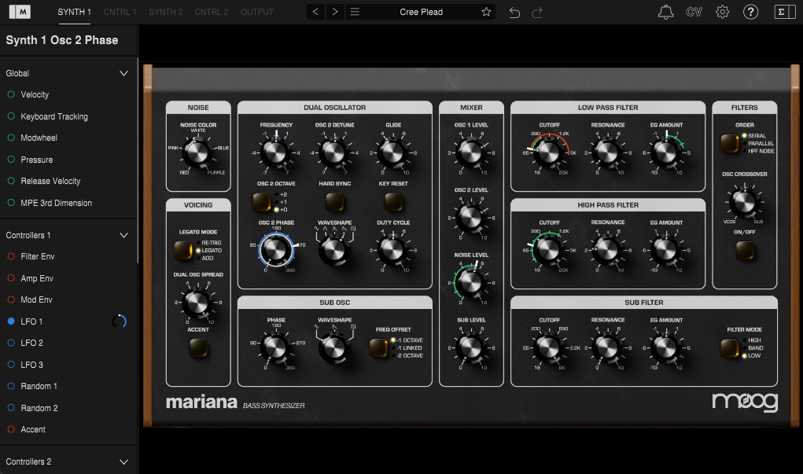Image resolution: width=803 pixels, height=474 pixels.
Task: Click the Filter Env source circle
Action: click(x=11, y=256)
